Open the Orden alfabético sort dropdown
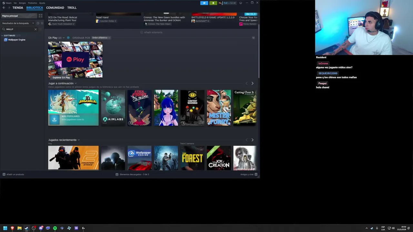 tap(101, 38)
